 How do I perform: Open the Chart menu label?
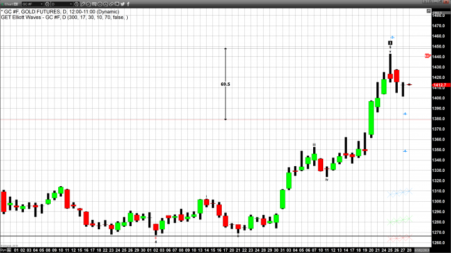[8, 4]
